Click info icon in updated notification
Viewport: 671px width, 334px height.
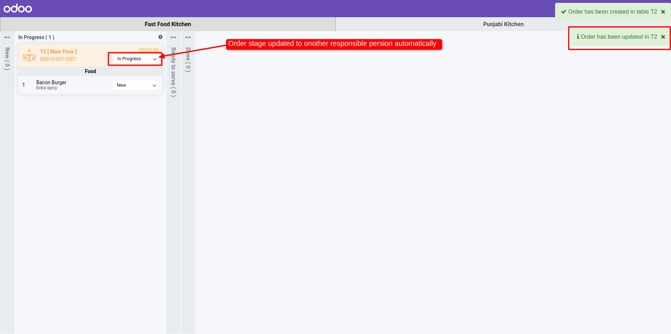point(578,37)
